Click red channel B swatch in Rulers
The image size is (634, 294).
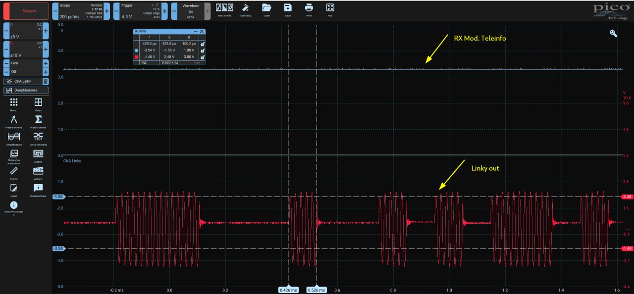pos(137,57)
